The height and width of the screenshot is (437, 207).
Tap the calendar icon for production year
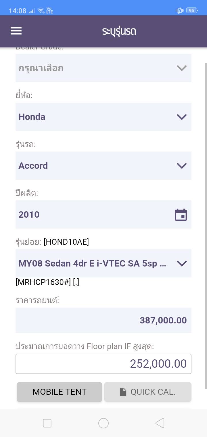point(181,215)
